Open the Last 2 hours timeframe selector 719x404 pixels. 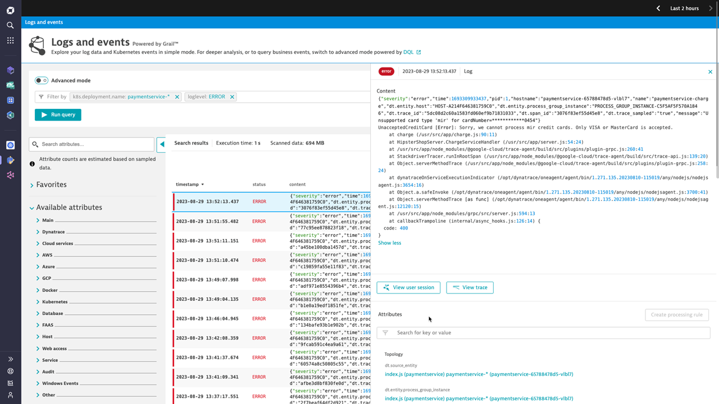[x=684, y=8]
